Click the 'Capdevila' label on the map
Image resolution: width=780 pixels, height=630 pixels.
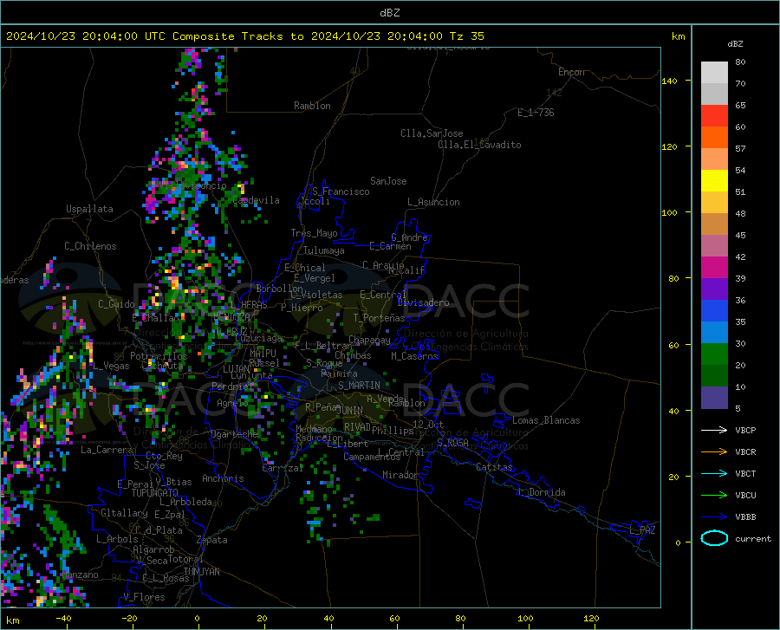pyautogui.click(x=256, y=200)
